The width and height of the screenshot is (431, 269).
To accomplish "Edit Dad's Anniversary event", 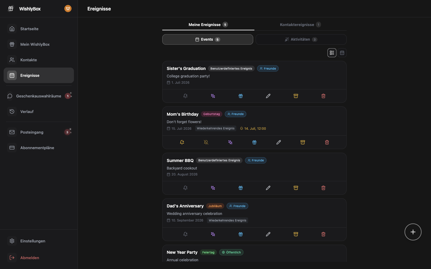I will click(x=268, y=234).
